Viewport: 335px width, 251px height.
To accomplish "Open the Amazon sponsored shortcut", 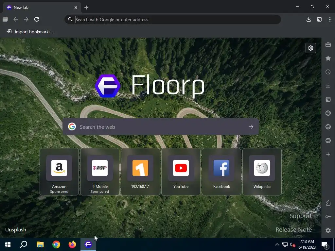I will coord(59,172).
